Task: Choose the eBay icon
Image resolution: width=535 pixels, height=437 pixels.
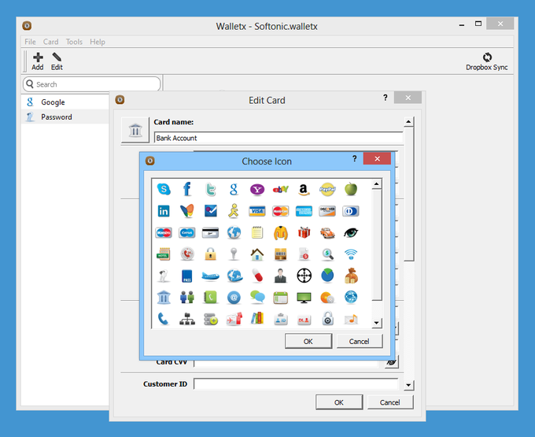Action: pyautogui.click(x=280, y=189)
